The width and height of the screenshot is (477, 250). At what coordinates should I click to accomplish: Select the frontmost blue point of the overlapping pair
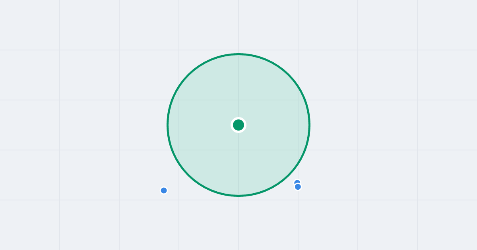click(298, 187)
